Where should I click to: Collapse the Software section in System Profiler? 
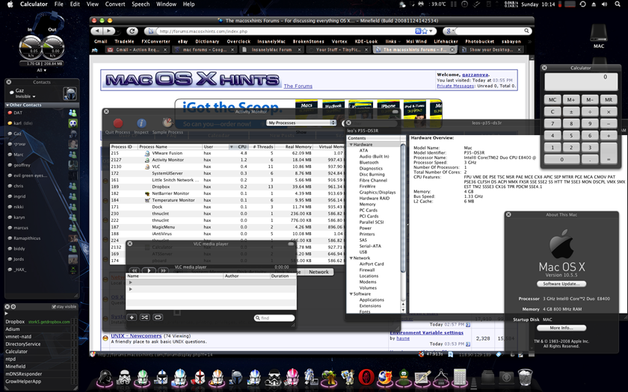pos(351,293)
